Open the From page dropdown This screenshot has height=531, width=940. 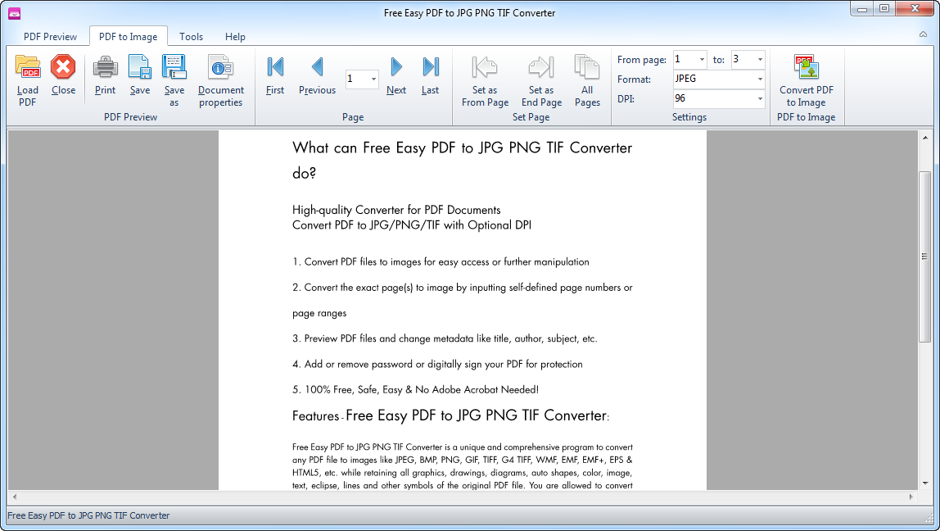702,59
